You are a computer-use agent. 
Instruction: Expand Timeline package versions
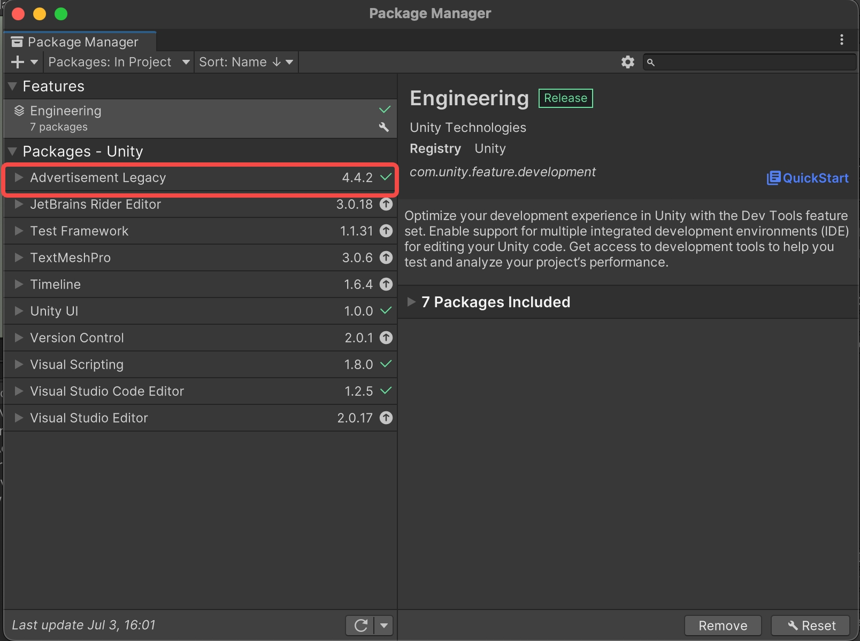(x=19, y=284)
